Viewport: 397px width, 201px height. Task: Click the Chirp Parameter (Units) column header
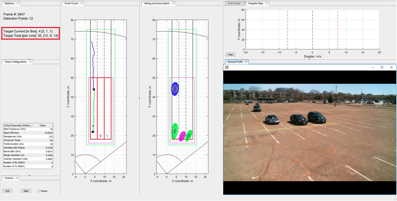coord(17,125)
